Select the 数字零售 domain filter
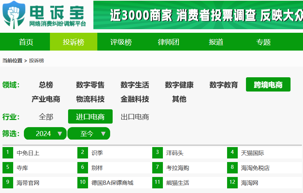The width and height of the screenshot is (303, 193). click(90, 85)
